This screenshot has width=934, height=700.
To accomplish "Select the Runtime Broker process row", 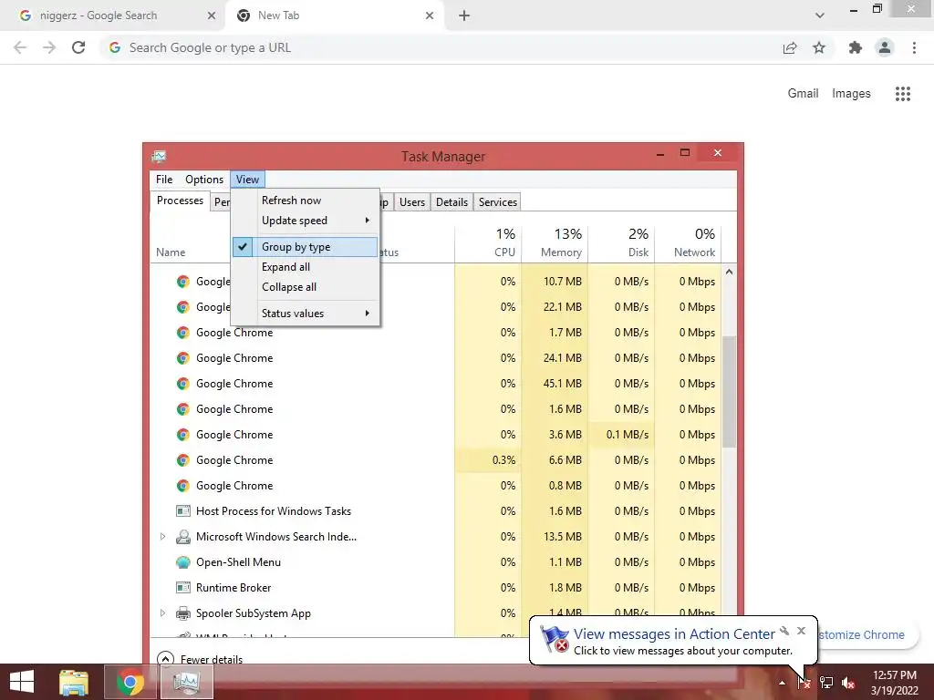I will [436, 588].
